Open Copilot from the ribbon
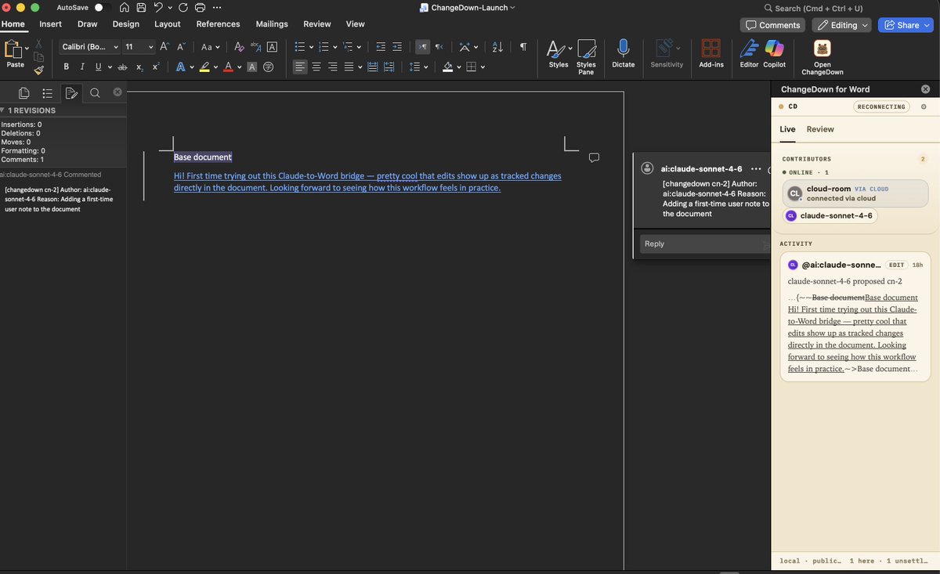 775,54
